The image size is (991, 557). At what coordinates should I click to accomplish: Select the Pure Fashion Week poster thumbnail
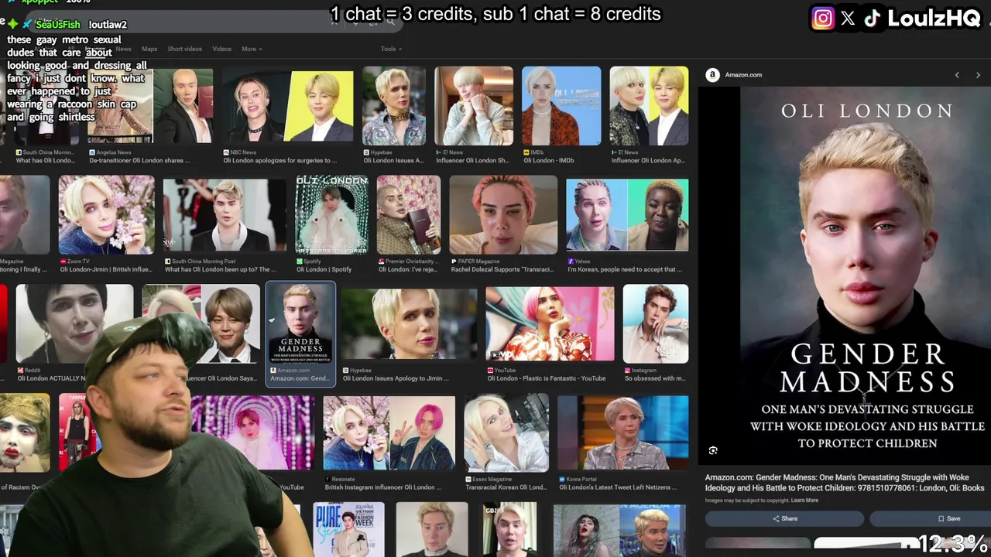pyautogui.click(x=349, y=530)
